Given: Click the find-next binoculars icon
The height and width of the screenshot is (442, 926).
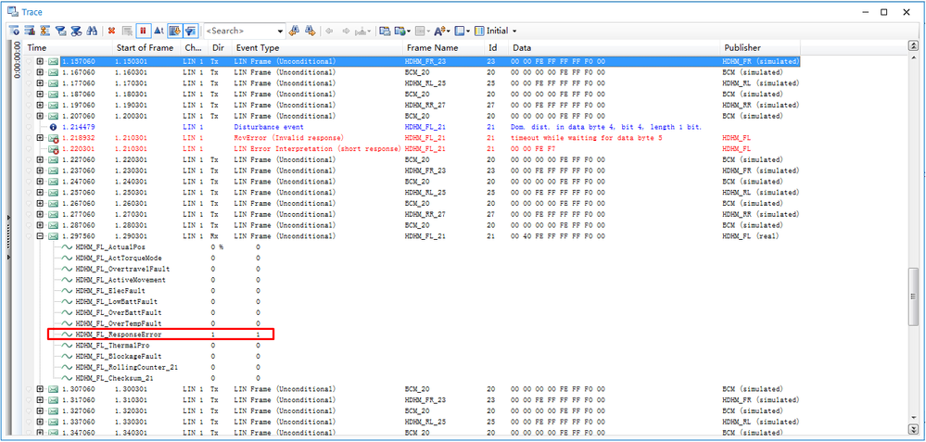Looking at the screenshot, I should point(310,31).
